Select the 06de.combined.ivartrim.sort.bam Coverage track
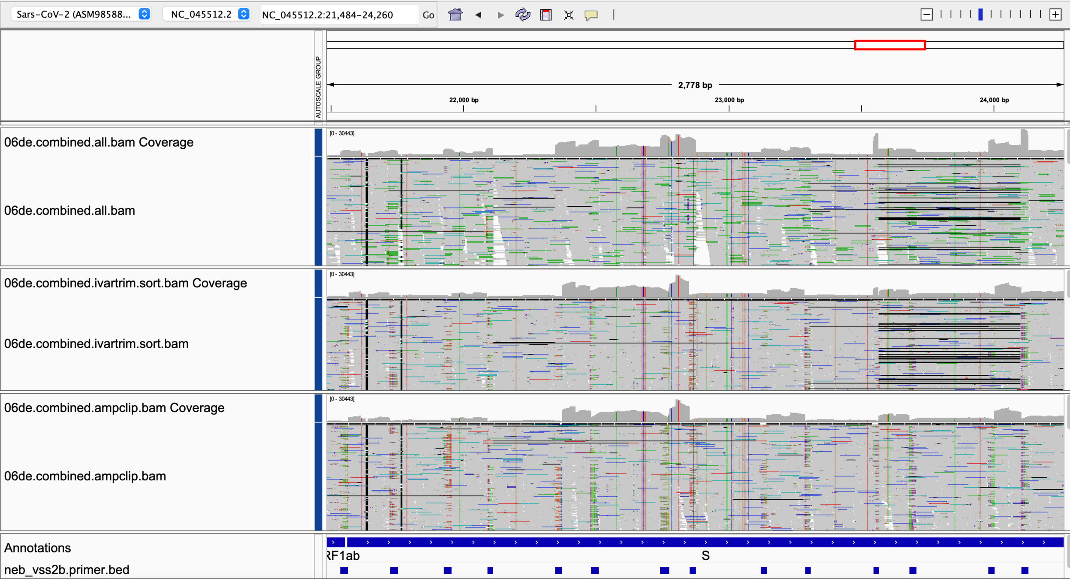Viewport: 1070px width, 579px height. [x=125, y=283]
